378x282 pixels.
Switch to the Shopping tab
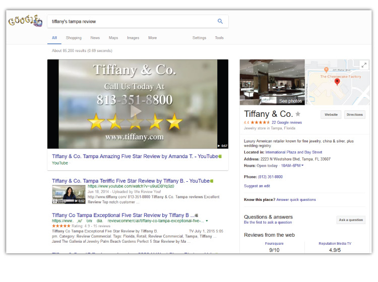click(74, 38)
